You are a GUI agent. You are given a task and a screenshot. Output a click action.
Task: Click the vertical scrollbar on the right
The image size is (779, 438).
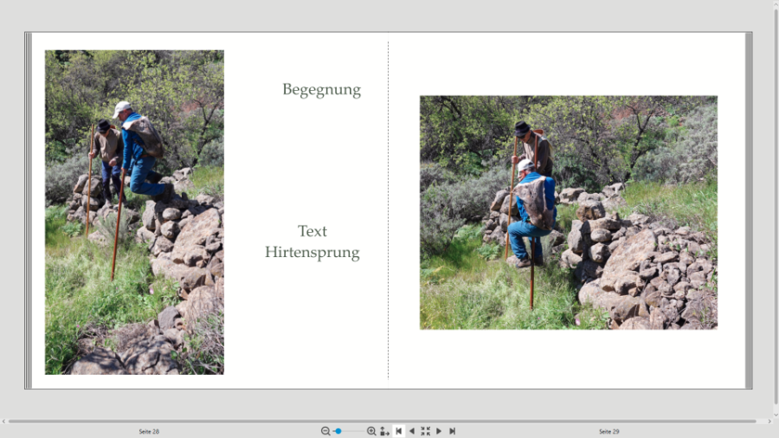[x=776, y=206]
